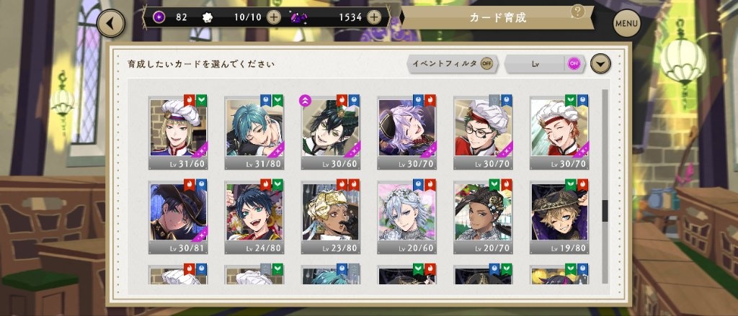The width and height of the screenshot is (738, 316).
Task: Select the カード育成 title tab
Action: 497,18
